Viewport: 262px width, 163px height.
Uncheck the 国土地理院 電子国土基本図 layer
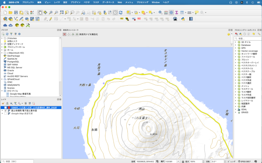pyautogui.click(x=6, y=110)
